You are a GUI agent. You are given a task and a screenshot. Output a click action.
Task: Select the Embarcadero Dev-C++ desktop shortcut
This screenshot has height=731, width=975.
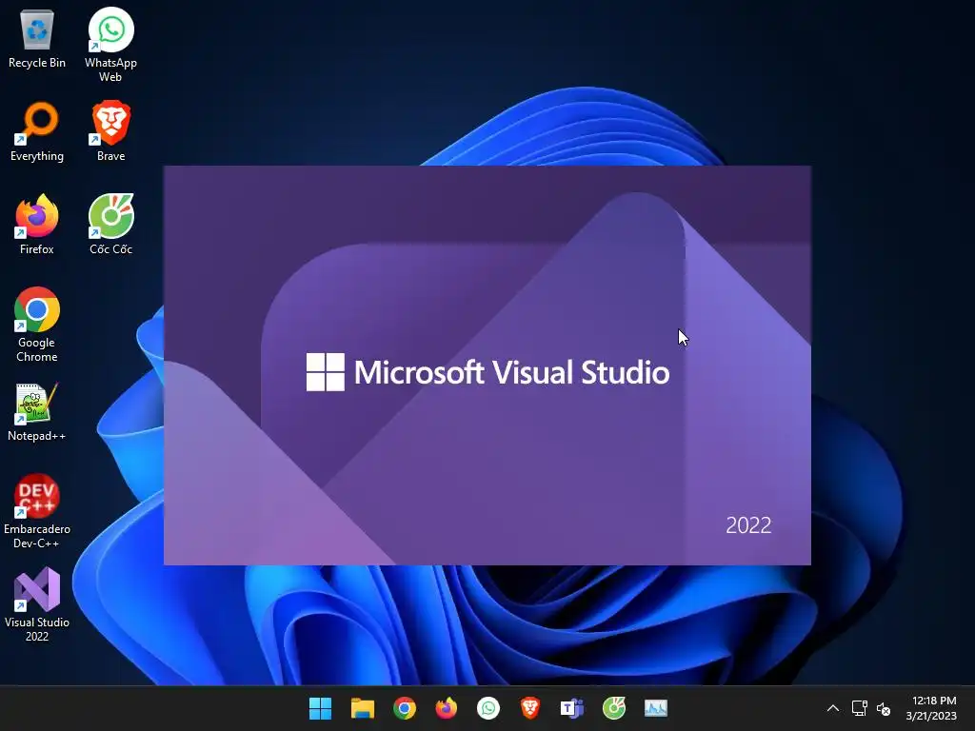(x=37, y=512)
